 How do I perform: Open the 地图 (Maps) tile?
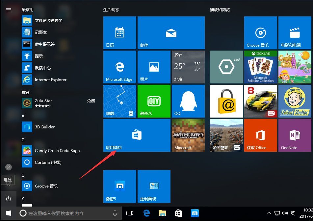(x=119, y=101)
